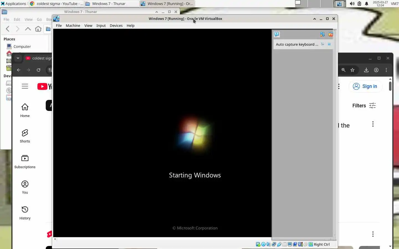
Task: Expand Chrome tab search dropdown arrow
Action: click(x=18, y=58)
